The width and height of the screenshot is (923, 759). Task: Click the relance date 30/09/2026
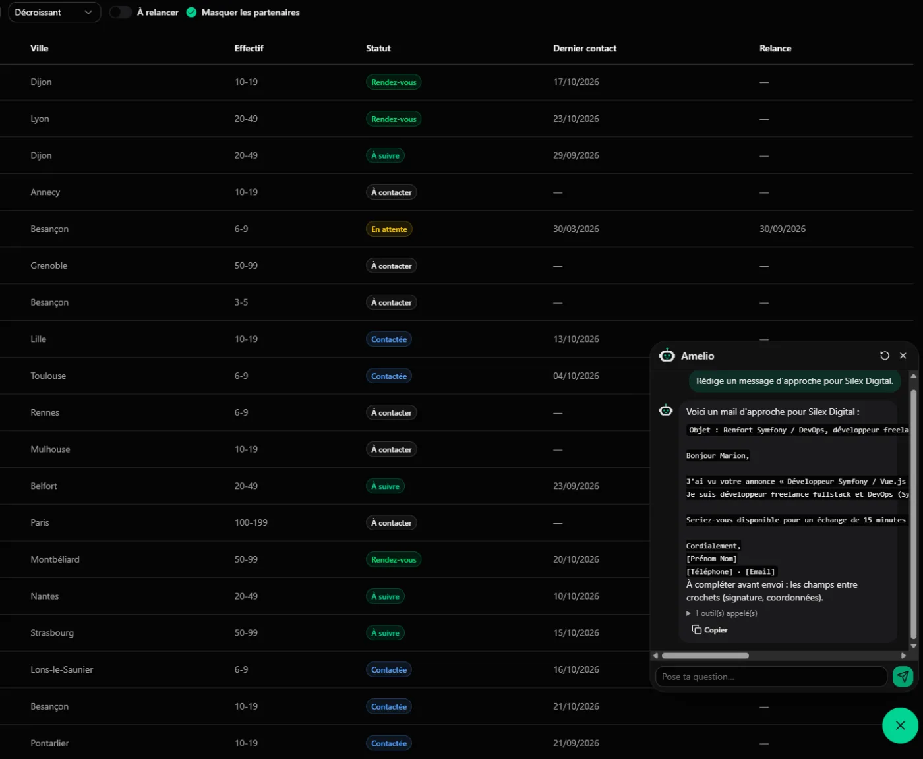[x=783, y=229]
